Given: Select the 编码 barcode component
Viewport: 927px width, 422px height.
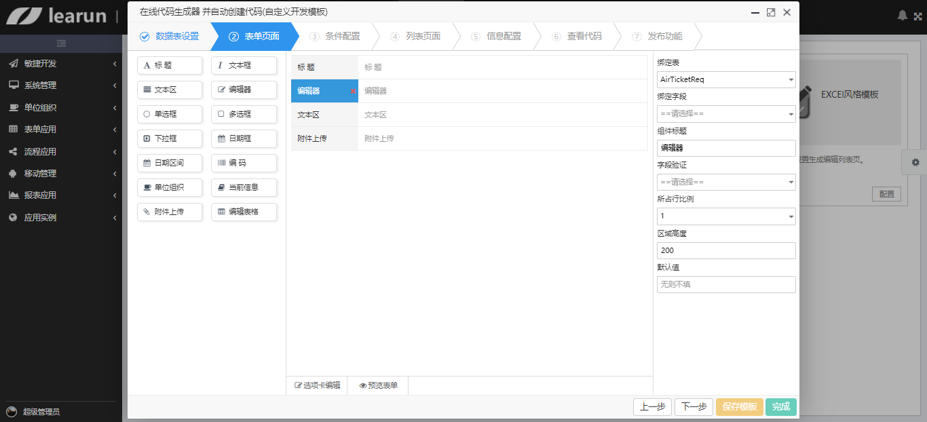Looking at the screenshot, I should click(x=244, y=163).
